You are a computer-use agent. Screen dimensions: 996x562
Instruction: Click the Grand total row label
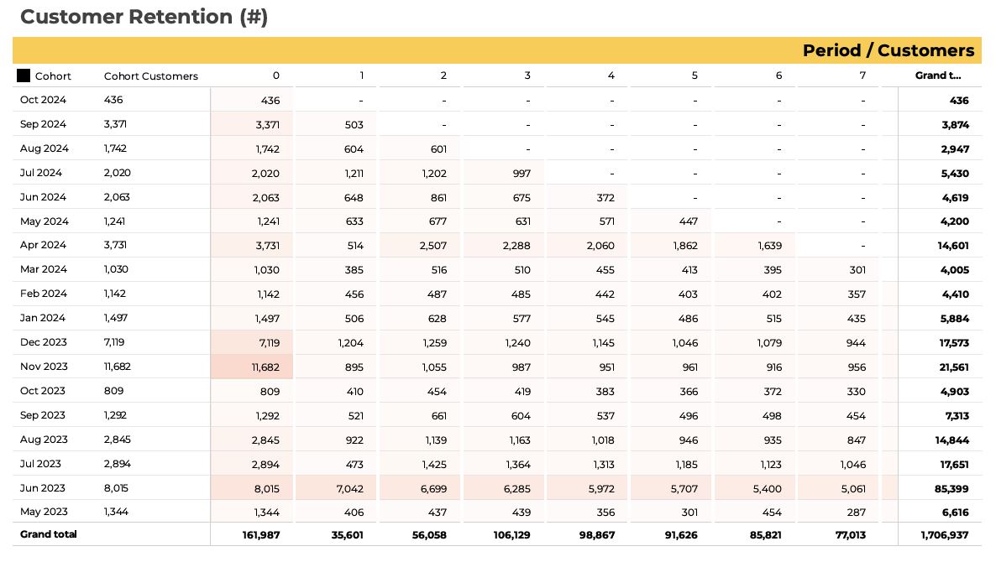(x=48, y=534)
